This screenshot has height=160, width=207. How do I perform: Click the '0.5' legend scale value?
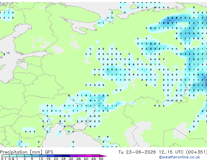(11, 159)
